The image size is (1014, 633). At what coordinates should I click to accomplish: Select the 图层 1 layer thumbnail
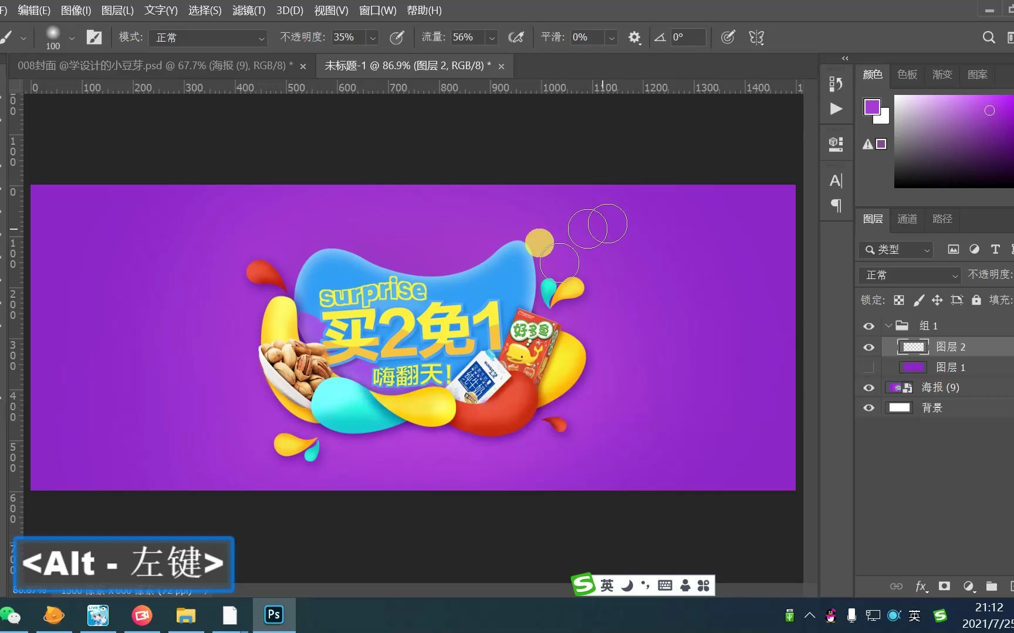(x=913, y=367)
